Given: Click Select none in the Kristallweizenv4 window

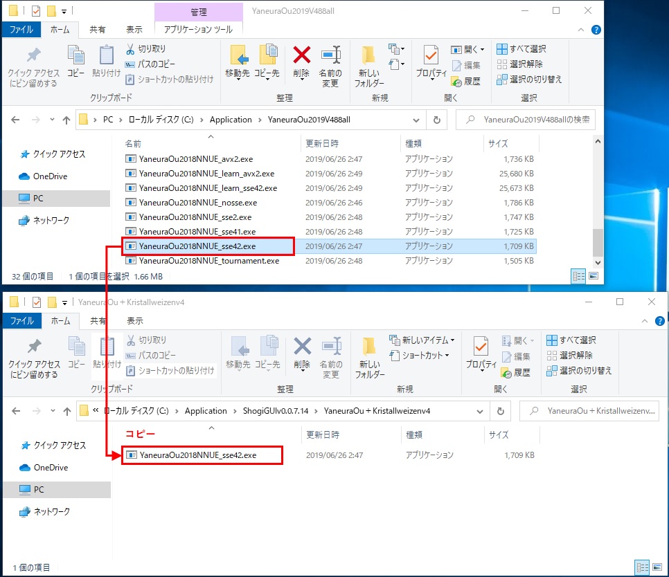Looking at the screenshot, I should 569,356.
